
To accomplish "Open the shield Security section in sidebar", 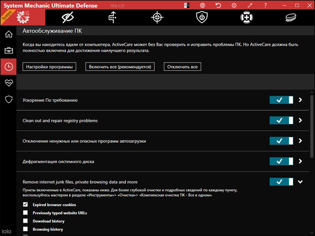I will (8, 99).
